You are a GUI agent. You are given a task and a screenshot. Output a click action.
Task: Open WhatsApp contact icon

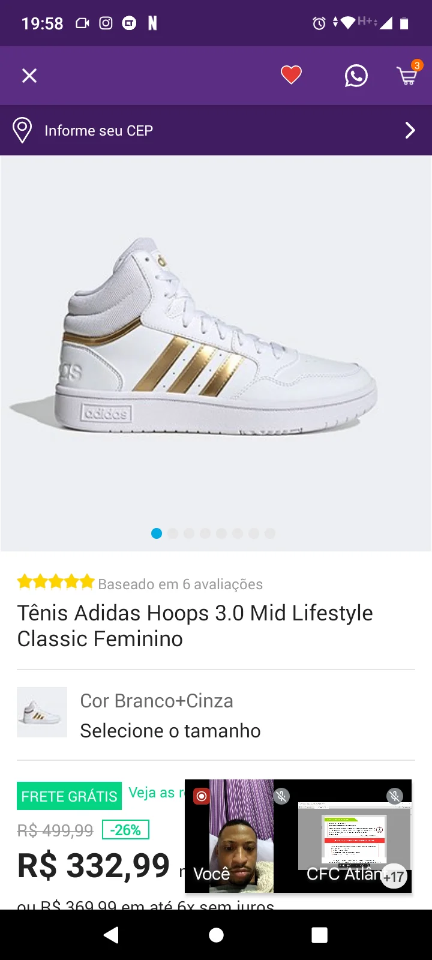(356, 76)
